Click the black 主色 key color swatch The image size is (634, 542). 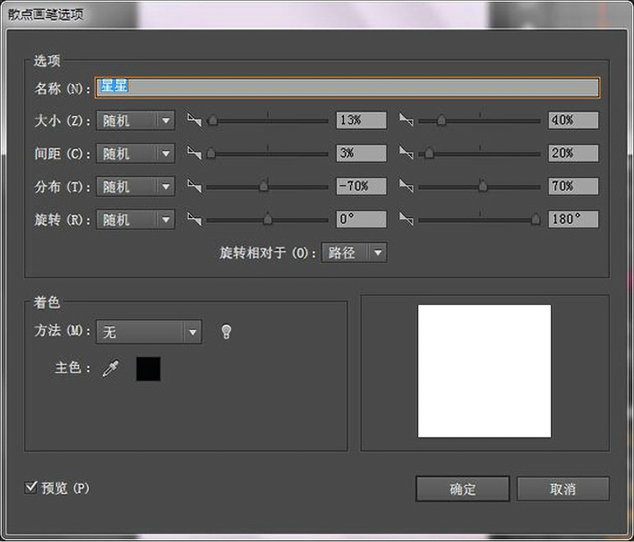pos(148,369)
